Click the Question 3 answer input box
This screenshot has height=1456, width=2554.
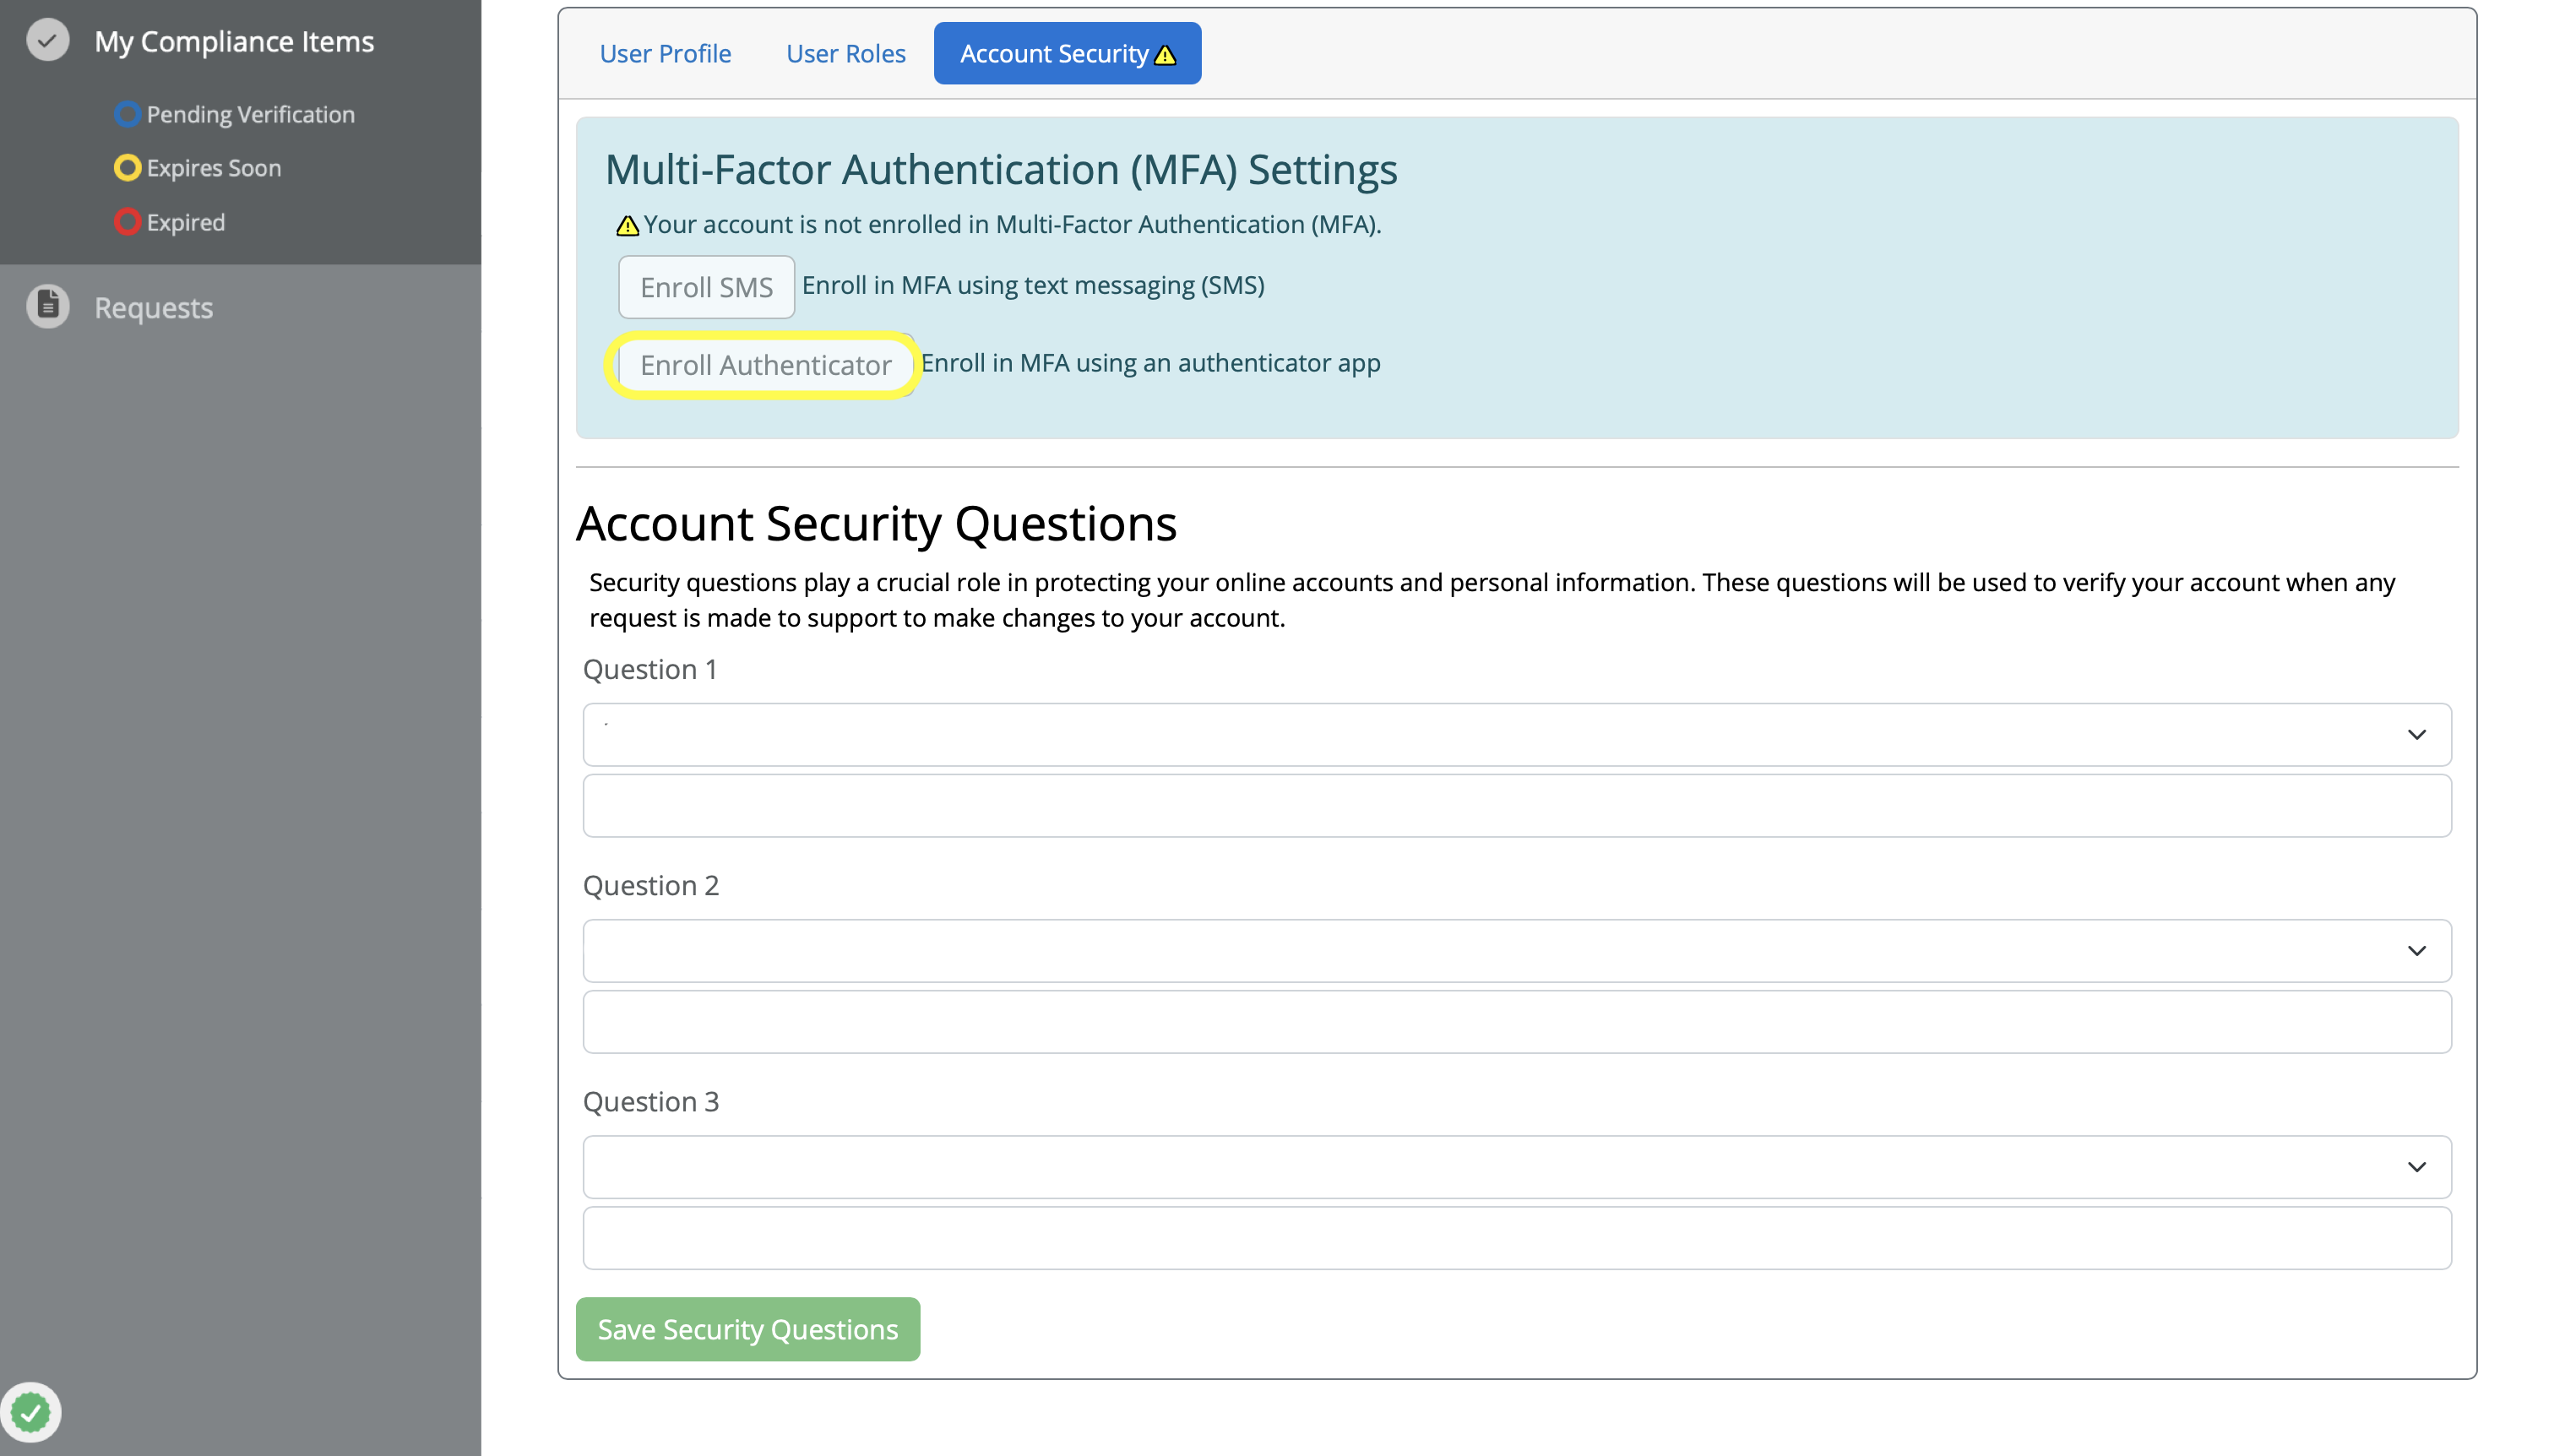(x=1516, y=1238)
